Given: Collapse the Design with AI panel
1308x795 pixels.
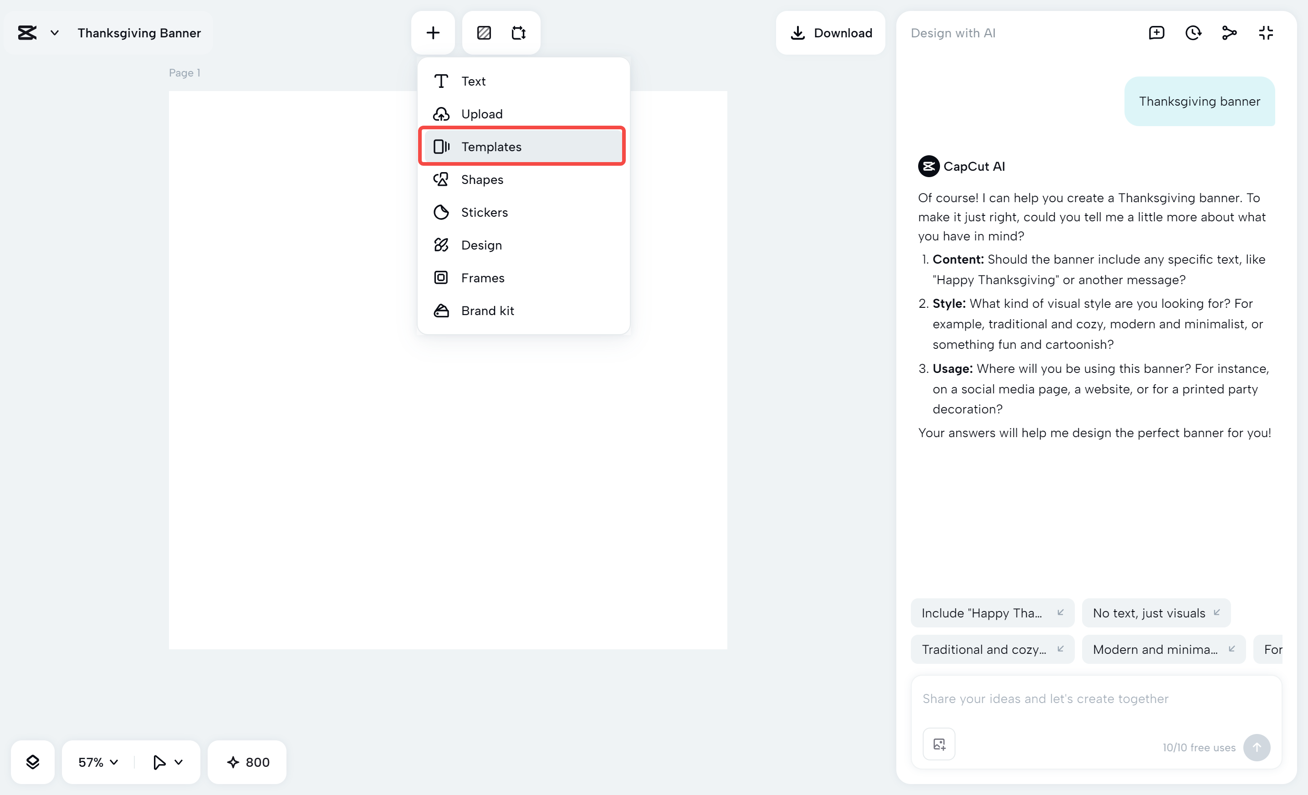Looking at the screenshot, I should tap(1266, 32).
